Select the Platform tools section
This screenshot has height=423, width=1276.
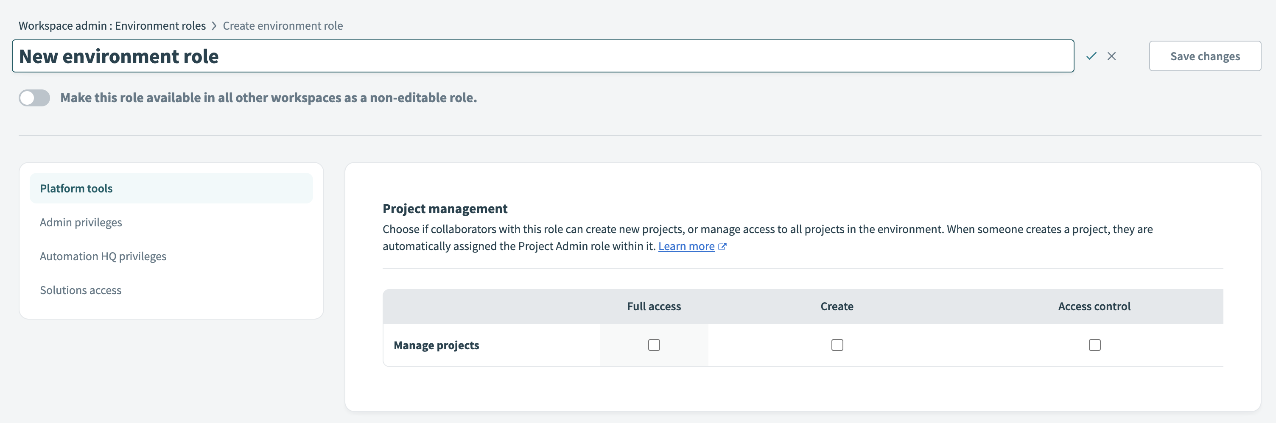click(x=76, y=188)
